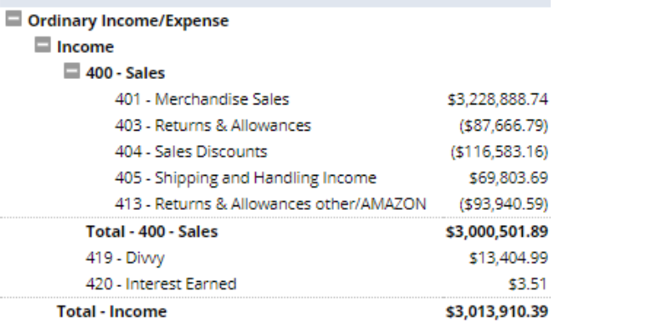Screen dimensions: 668x326
Task: Open 405 - Shipping and Handling Income
Action: (246, 178)
